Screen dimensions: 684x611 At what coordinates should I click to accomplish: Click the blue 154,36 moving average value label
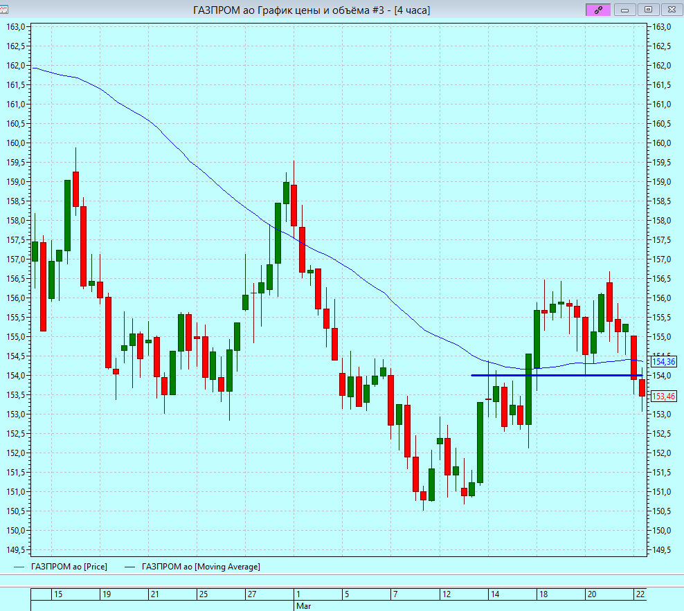[663, 361]
